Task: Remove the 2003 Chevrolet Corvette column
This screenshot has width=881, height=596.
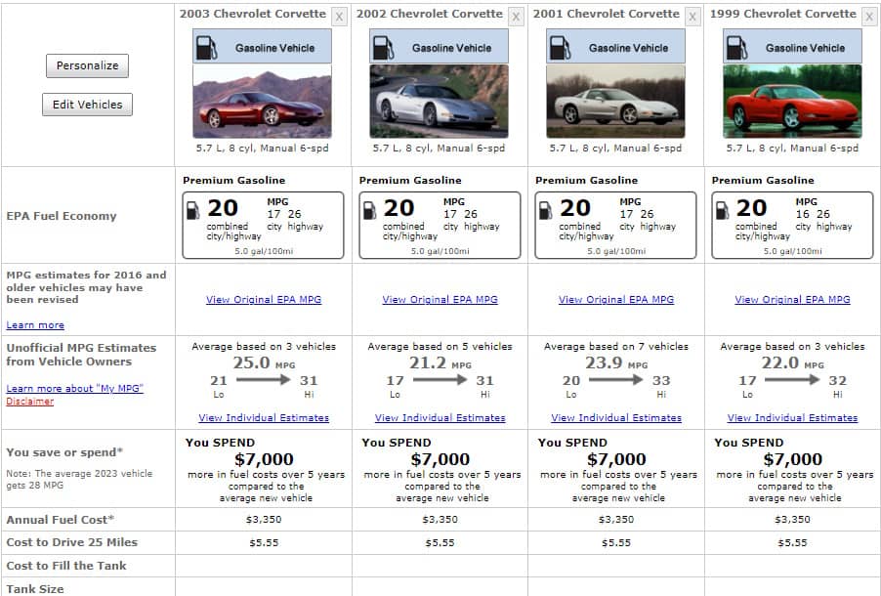Action: pyautogui.click(x=339, y=17)
